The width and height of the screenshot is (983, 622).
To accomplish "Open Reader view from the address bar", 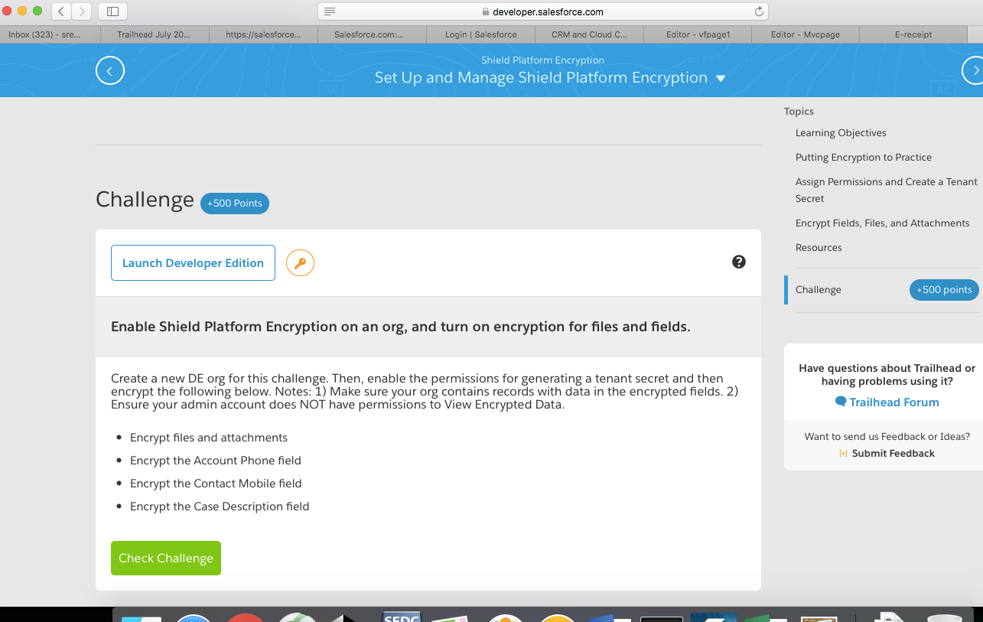I will point(330,11).
